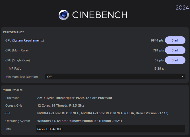Edit the Info field with 64GB DDR4-2800

click(110, 129)
